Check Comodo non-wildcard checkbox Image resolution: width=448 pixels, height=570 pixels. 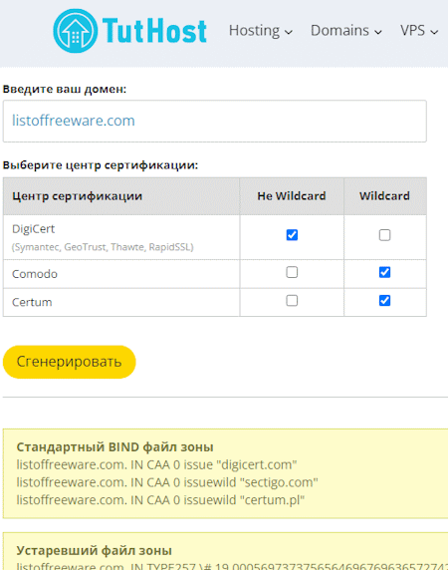[x=292, y=272]
